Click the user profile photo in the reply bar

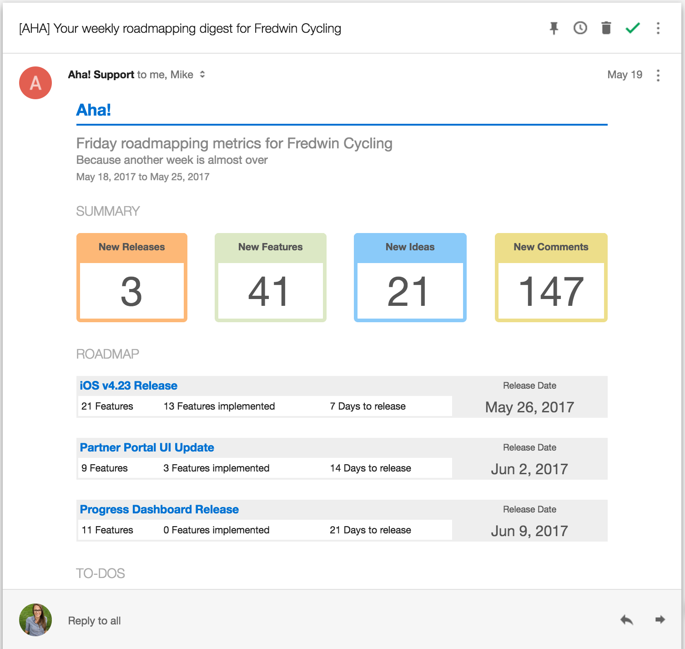[x=35, y=620]
